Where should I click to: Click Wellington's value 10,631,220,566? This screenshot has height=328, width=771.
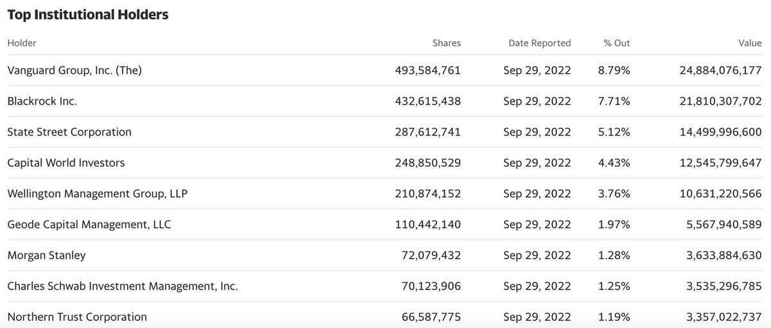[x=720, y=194]
